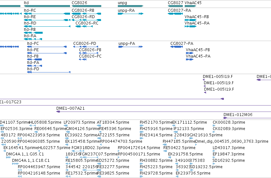Click the CG8027-RA transcript label
This screenshot has width=271, height=178.
179,10
